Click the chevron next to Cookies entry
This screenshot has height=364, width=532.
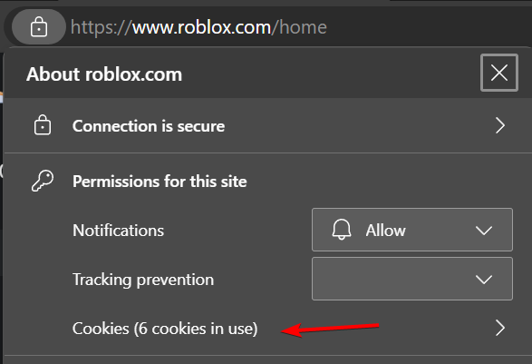pyautogui.click(x=500, y=328)
